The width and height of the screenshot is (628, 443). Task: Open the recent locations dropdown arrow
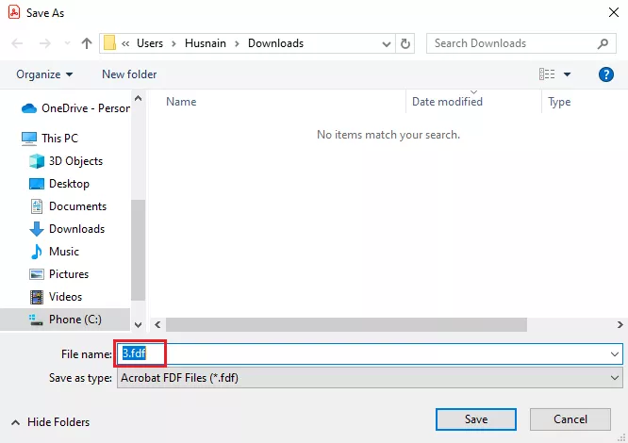[x=67, y=42]
